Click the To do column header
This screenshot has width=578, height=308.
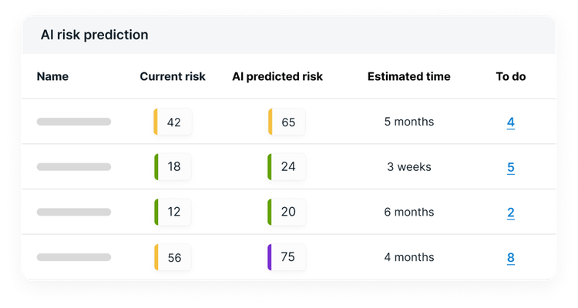click(511, 76)
